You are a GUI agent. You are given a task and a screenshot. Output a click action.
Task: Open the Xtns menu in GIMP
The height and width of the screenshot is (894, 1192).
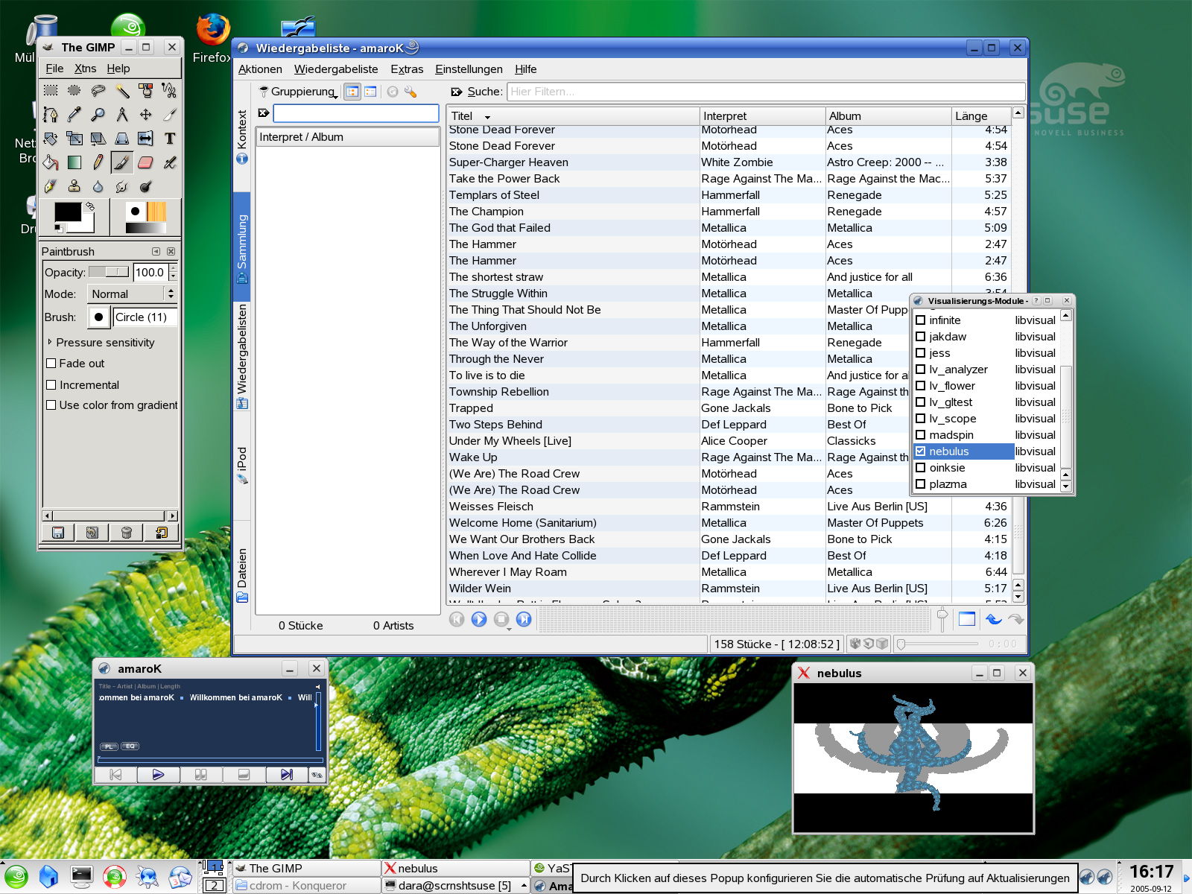(85, 69)
